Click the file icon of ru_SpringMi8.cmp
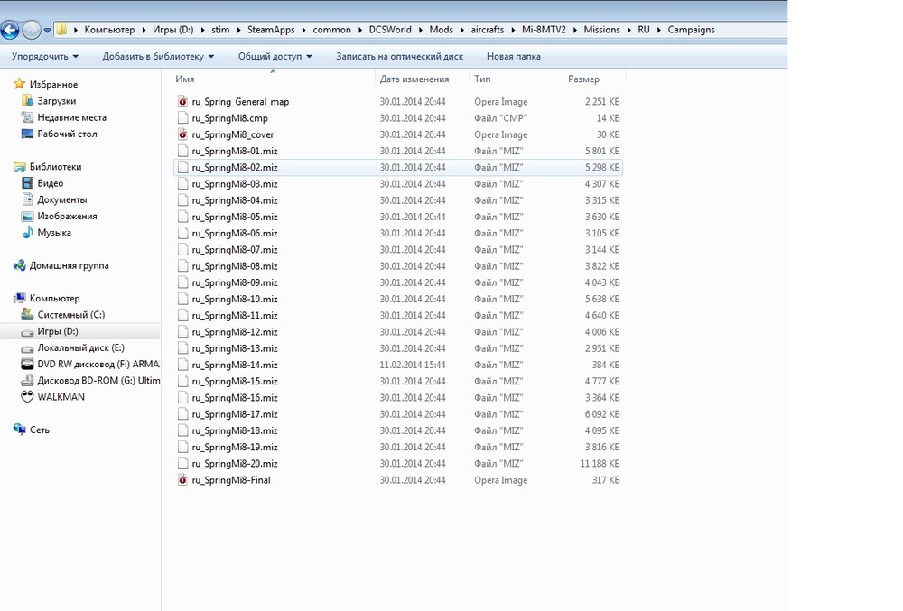The image size is (903, 611). (x=182, y=118)
